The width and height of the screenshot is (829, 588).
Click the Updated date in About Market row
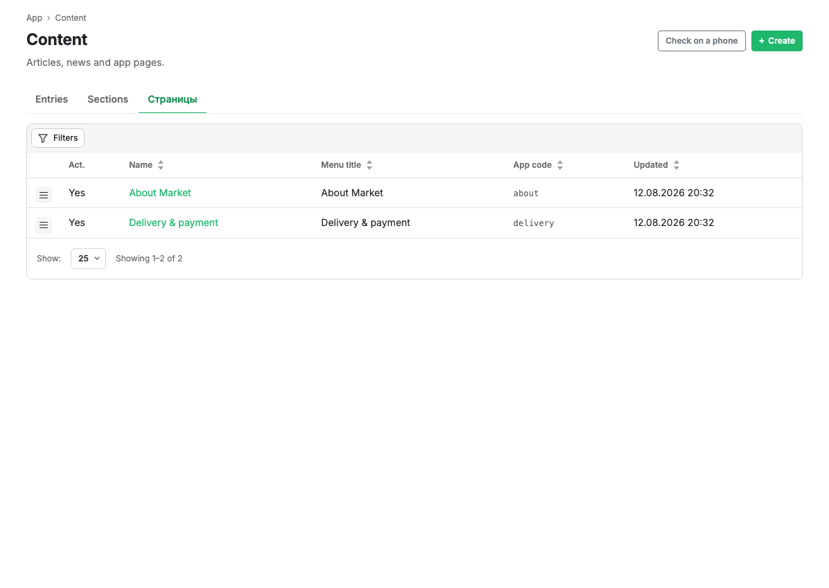(674, 193)
